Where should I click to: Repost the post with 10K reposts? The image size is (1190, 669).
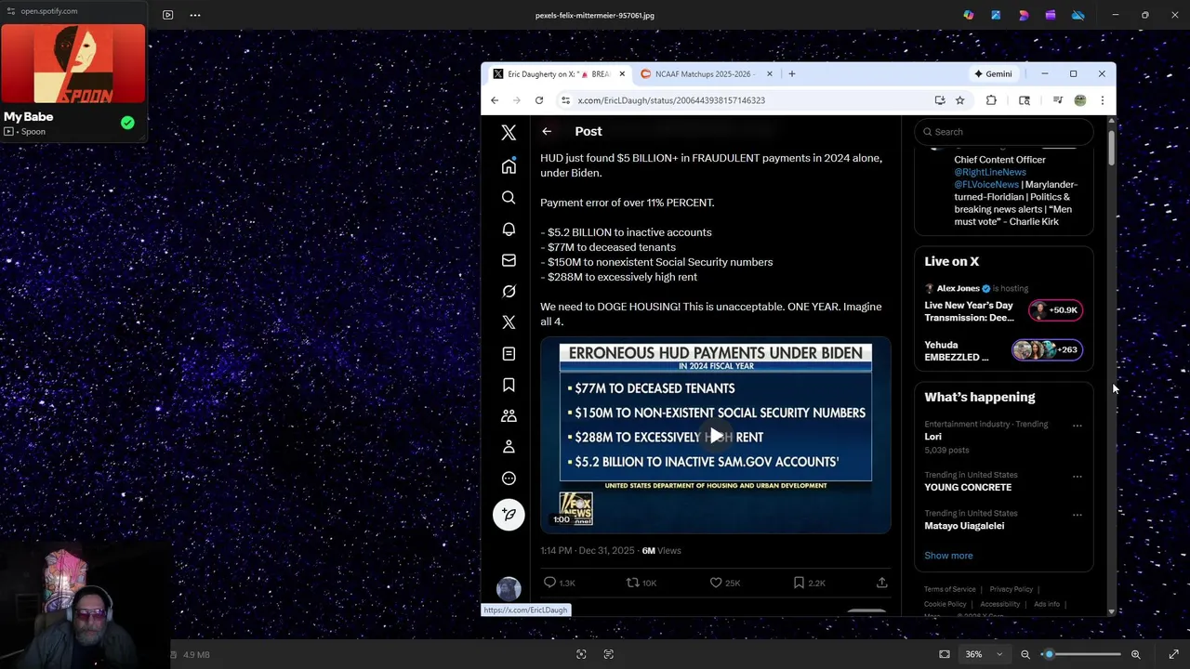pyautogui.click(x=641, y=583)
